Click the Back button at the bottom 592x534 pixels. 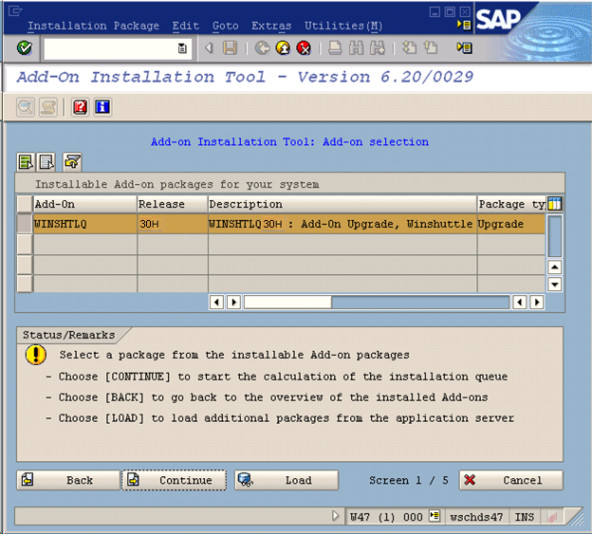(68, 480)
